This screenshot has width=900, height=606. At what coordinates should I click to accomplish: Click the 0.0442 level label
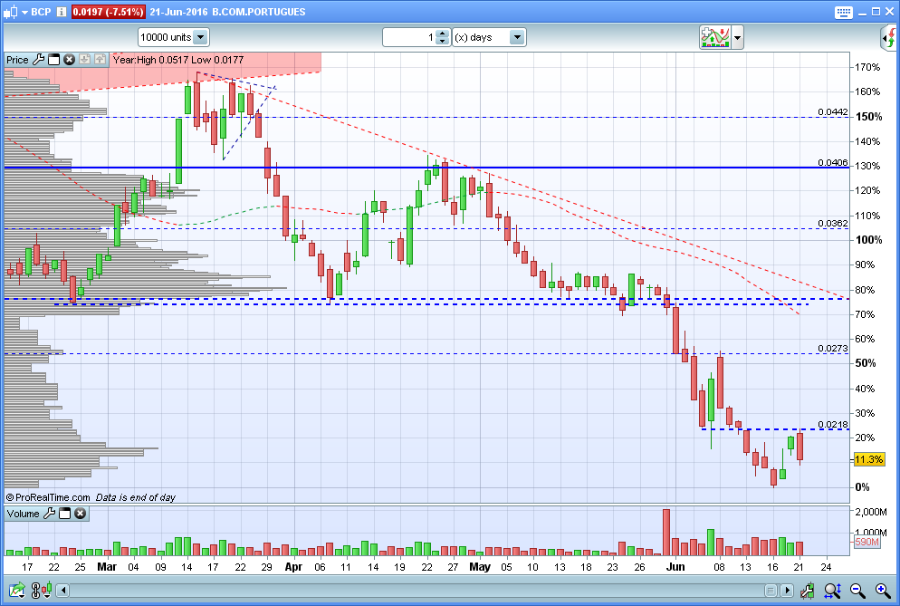pyautogui.click(x=833, y=112)
